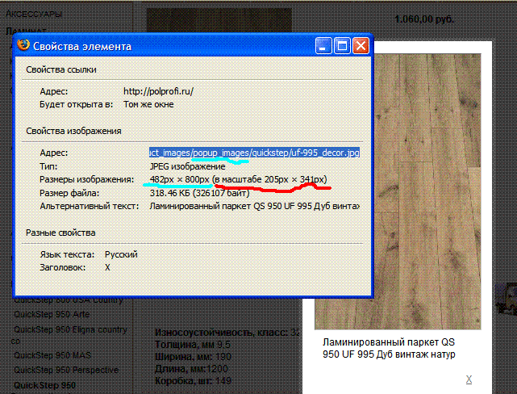Open QuickStep 950 Arte sidebar link
The height and width of the screenshot is (394, 517).
tap(52, 315)
